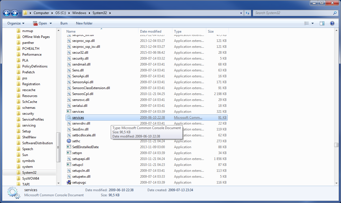Sort files by Size column header
The image size is (341, 203).
211,31
